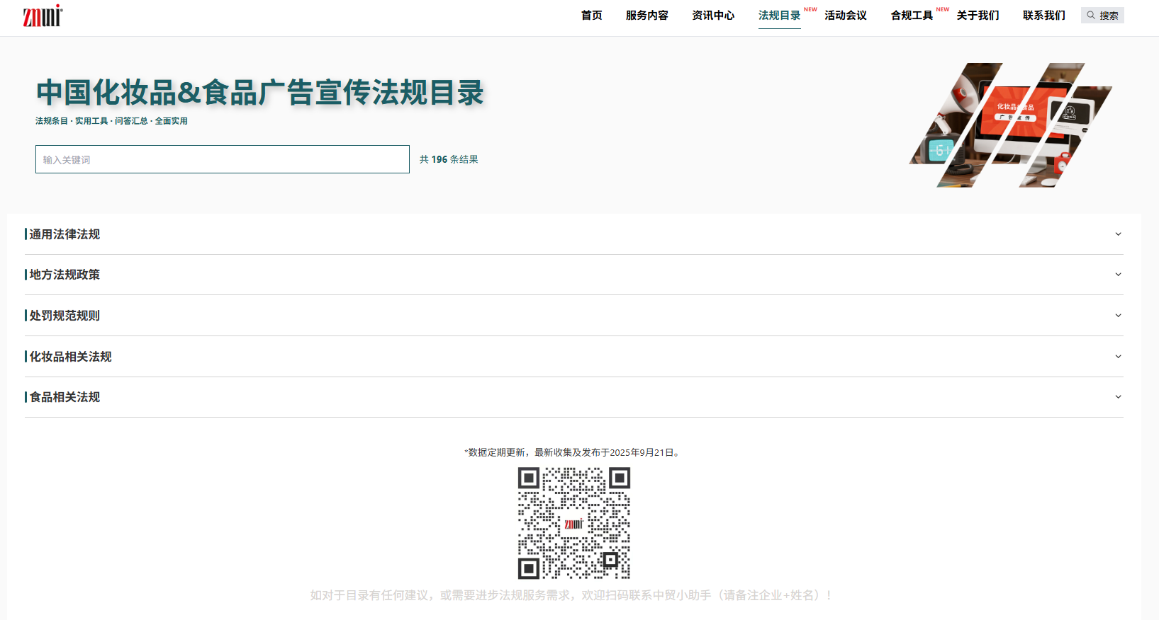Click the page heading 中国化妆品&食品广告宣传法规目录
1159x620 pixels.
tap(260, 93)
